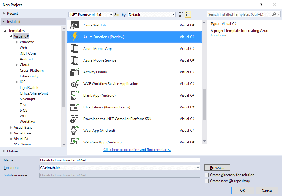Click the category tree scrollbar thumb

tap(64, 69)
